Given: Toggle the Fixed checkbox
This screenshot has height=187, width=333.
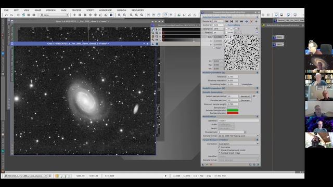Looking at the screenshot, I should [214, 48].
